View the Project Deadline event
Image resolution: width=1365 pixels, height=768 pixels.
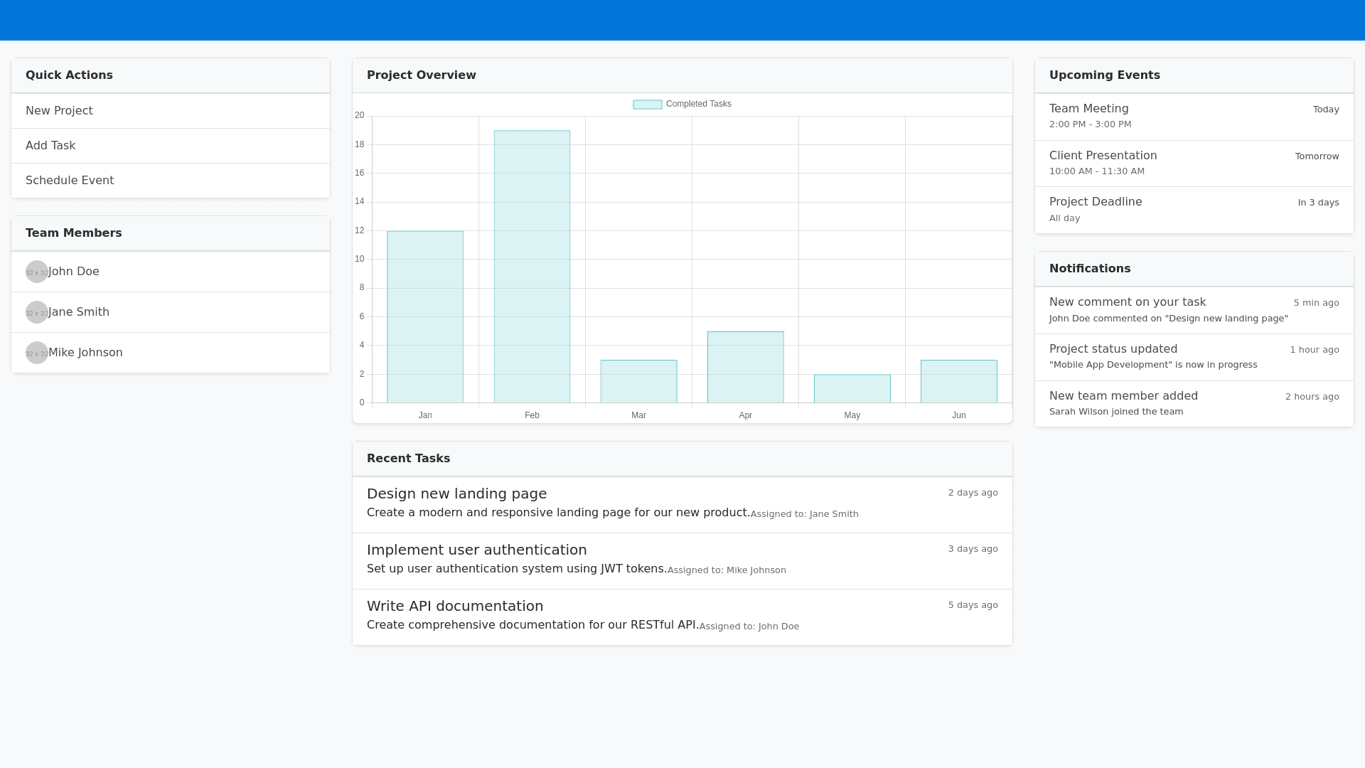(1096, 202)
